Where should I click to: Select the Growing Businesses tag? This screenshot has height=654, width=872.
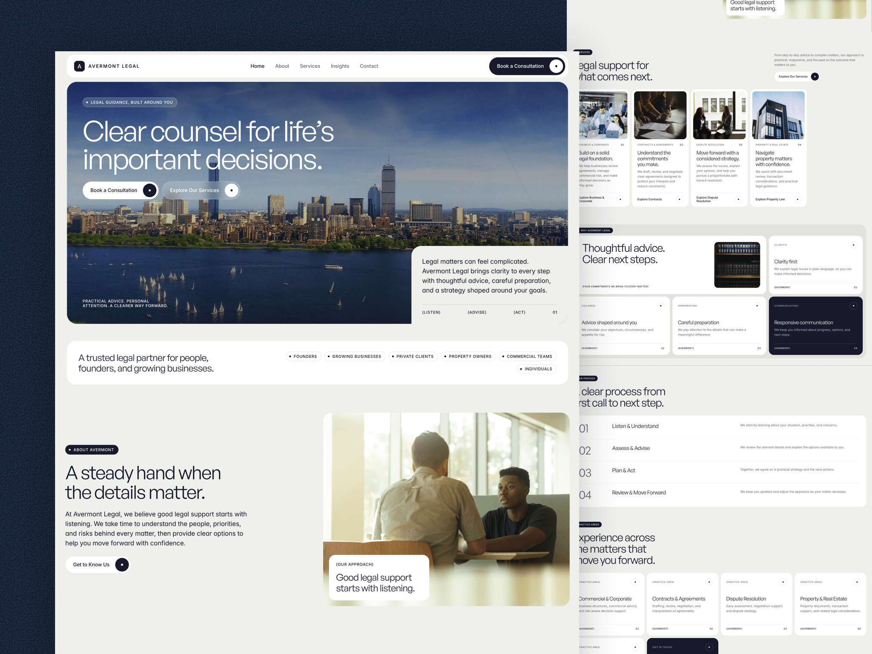click(355, 356)
